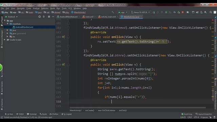Click the override gutter icon on line 110
This screenshot has width=217, height=122.
pos(63,65)
